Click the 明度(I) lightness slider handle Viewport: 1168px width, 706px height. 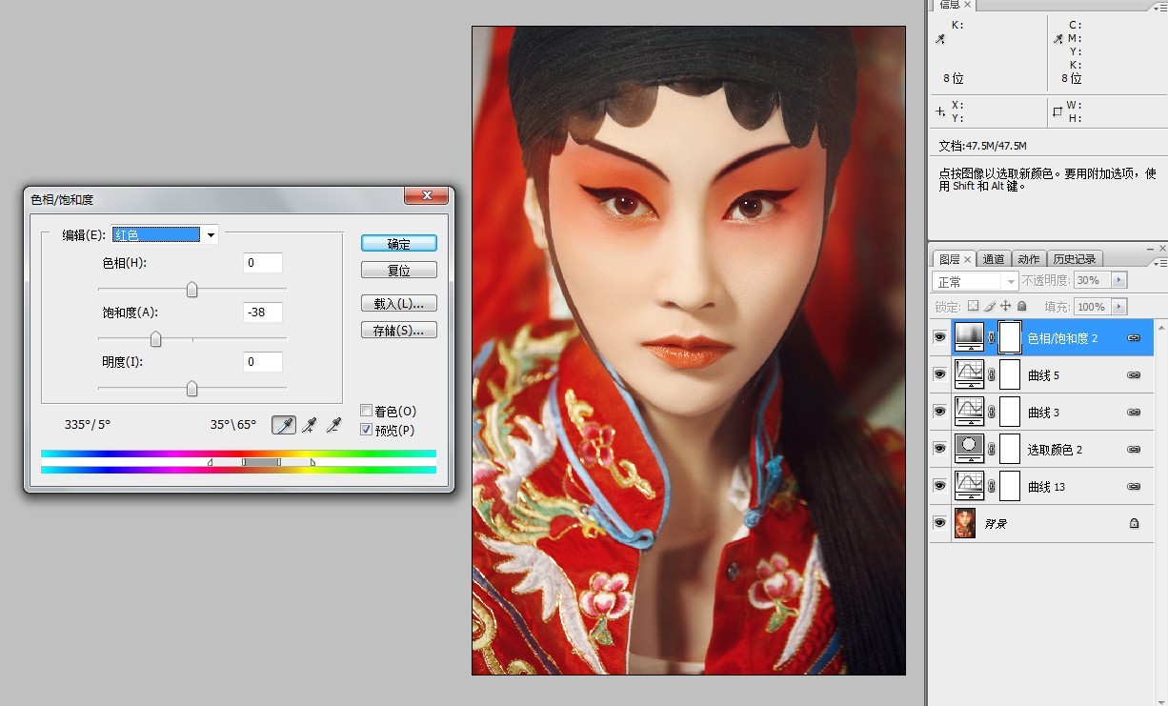point(191,389)
